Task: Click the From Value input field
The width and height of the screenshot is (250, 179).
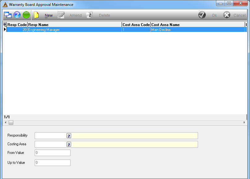Action: point(53,153)
